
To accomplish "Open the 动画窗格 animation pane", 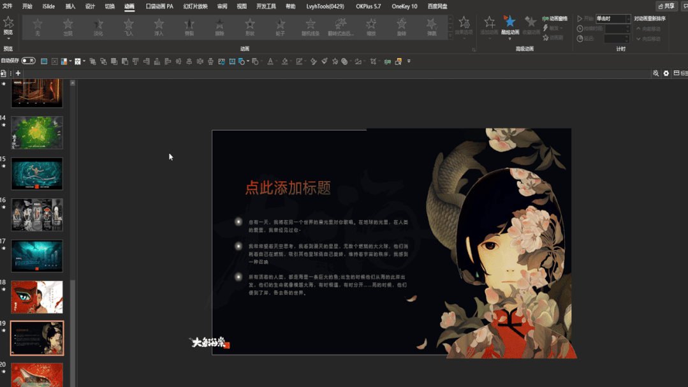I will tap(555, 18).
